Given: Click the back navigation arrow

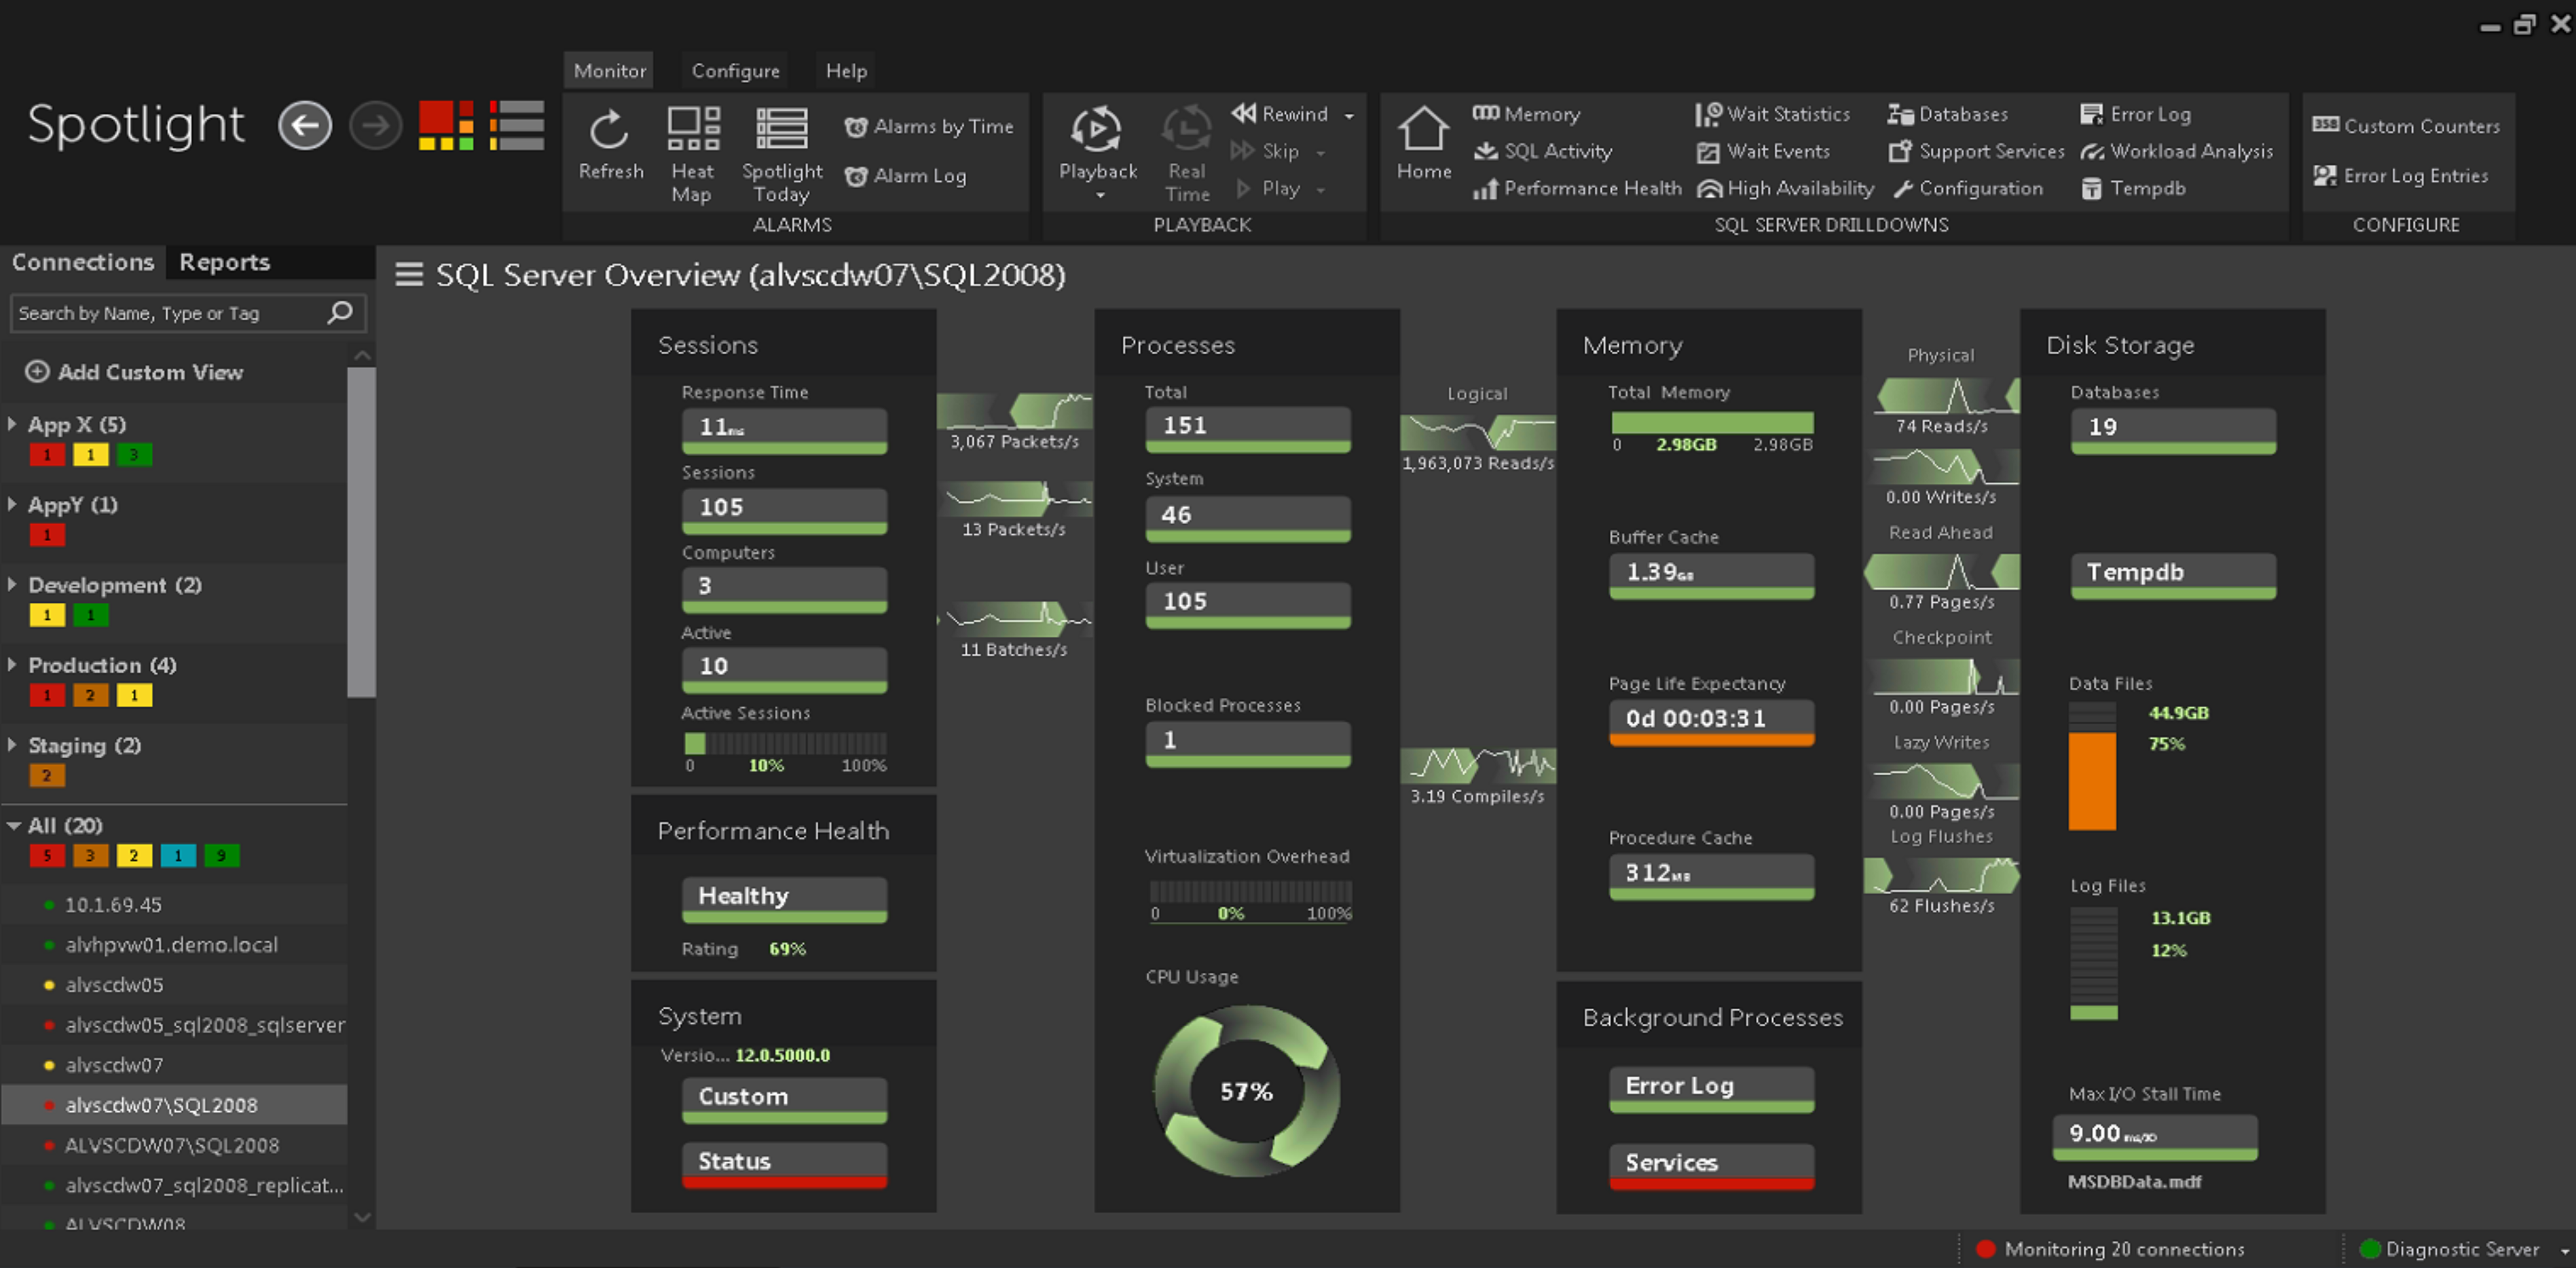Looking at the screenshot, I should coord(305,126).
